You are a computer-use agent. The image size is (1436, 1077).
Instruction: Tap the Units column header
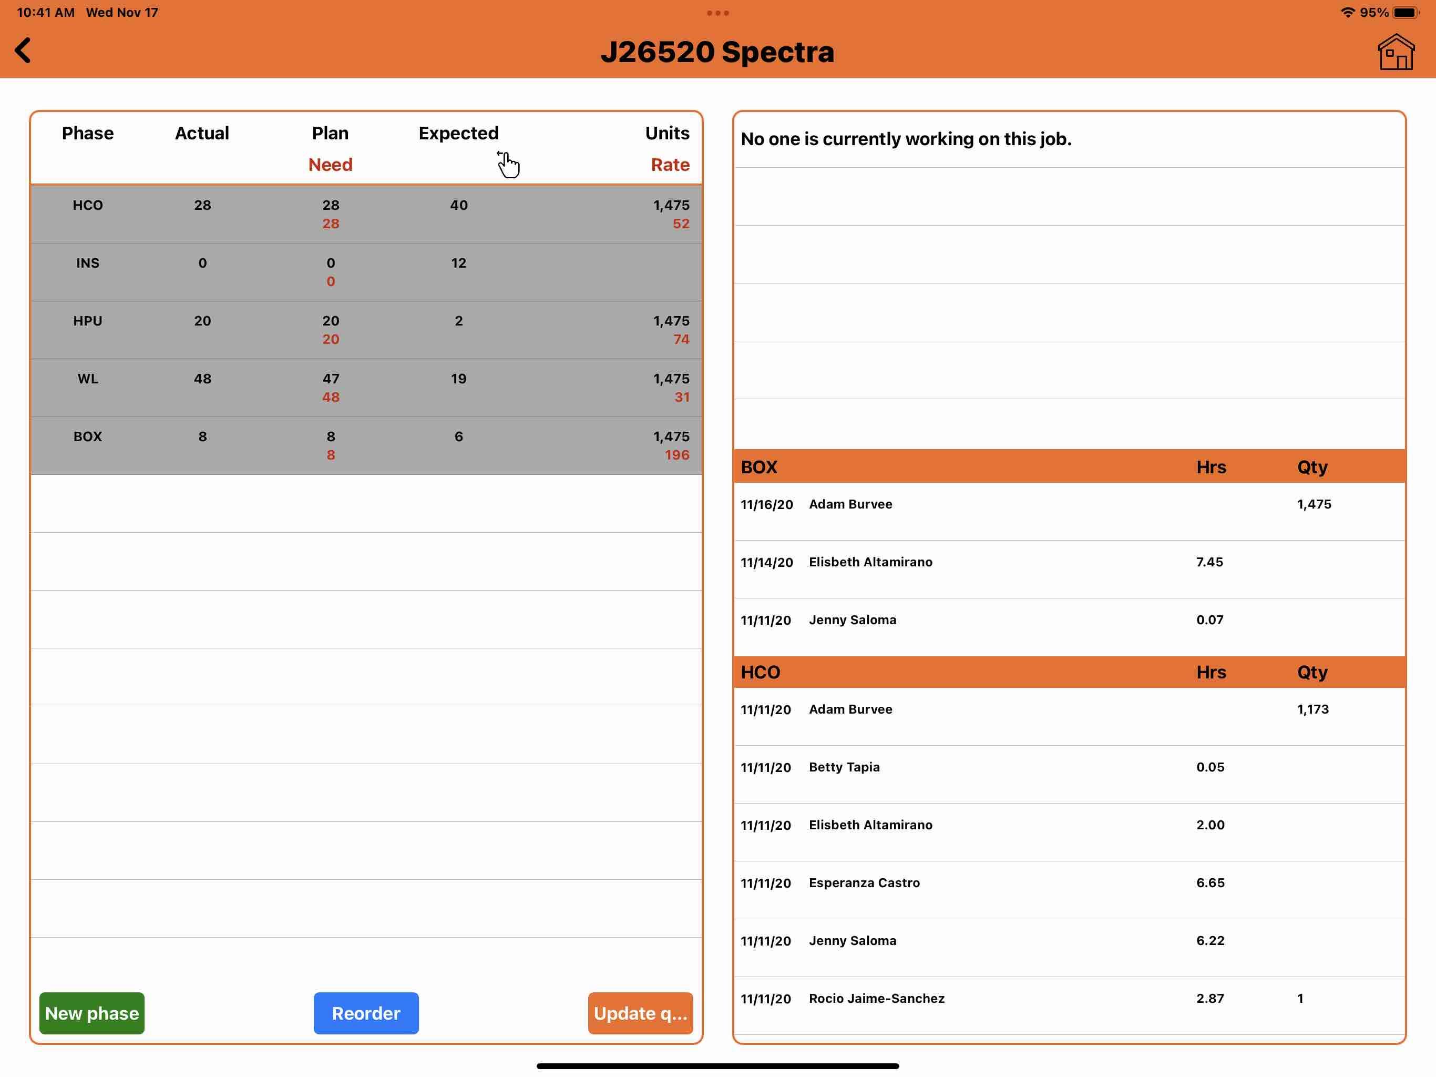[666, 133]
